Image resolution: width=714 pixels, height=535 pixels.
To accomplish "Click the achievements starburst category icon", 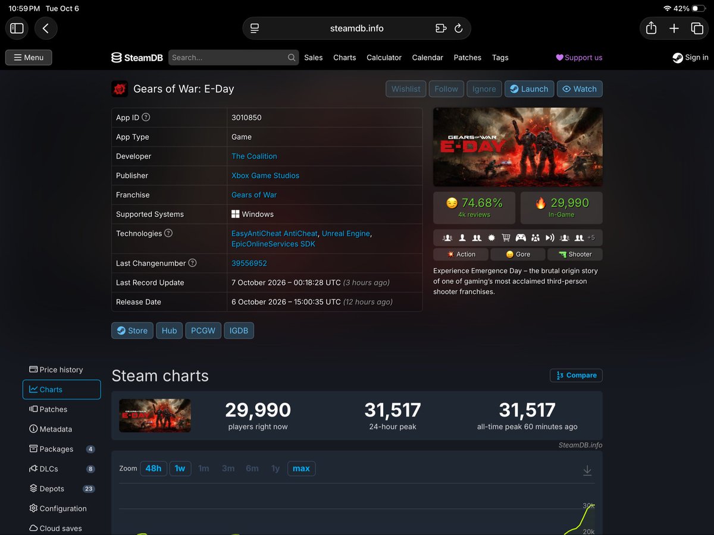I will (491, 238).
